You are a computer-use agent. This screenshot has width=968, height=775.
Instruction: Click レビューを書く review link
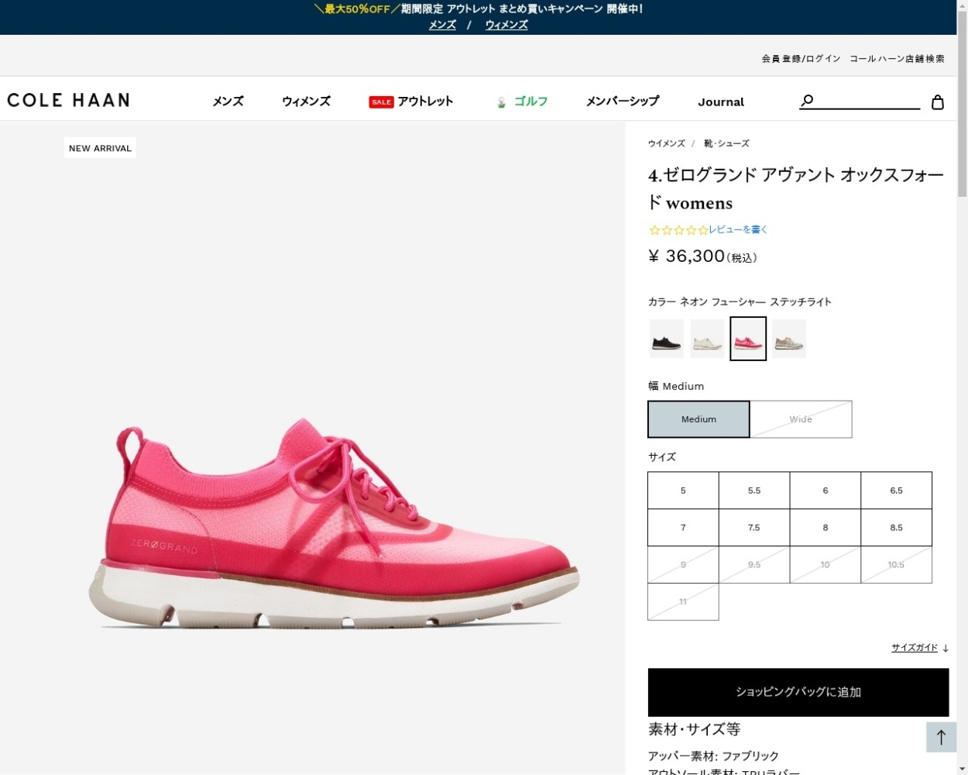pyautogui.click(x=738, y=229)
